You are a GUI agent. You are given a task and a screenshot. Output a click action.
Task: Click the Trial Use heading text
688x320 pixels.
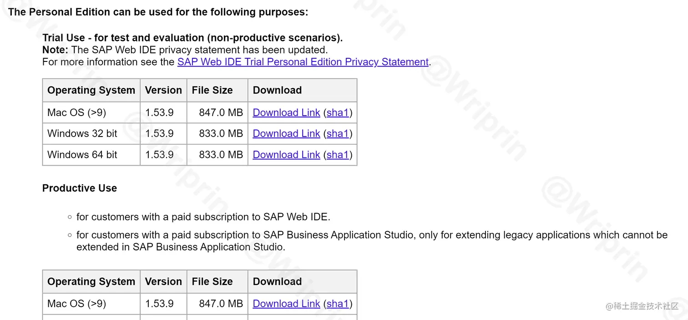tap(192, 38)
